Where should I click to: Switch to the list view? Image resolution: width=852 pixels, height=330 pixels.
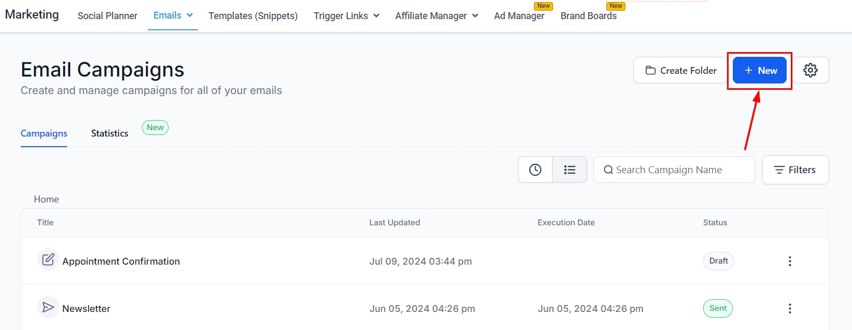570,170
